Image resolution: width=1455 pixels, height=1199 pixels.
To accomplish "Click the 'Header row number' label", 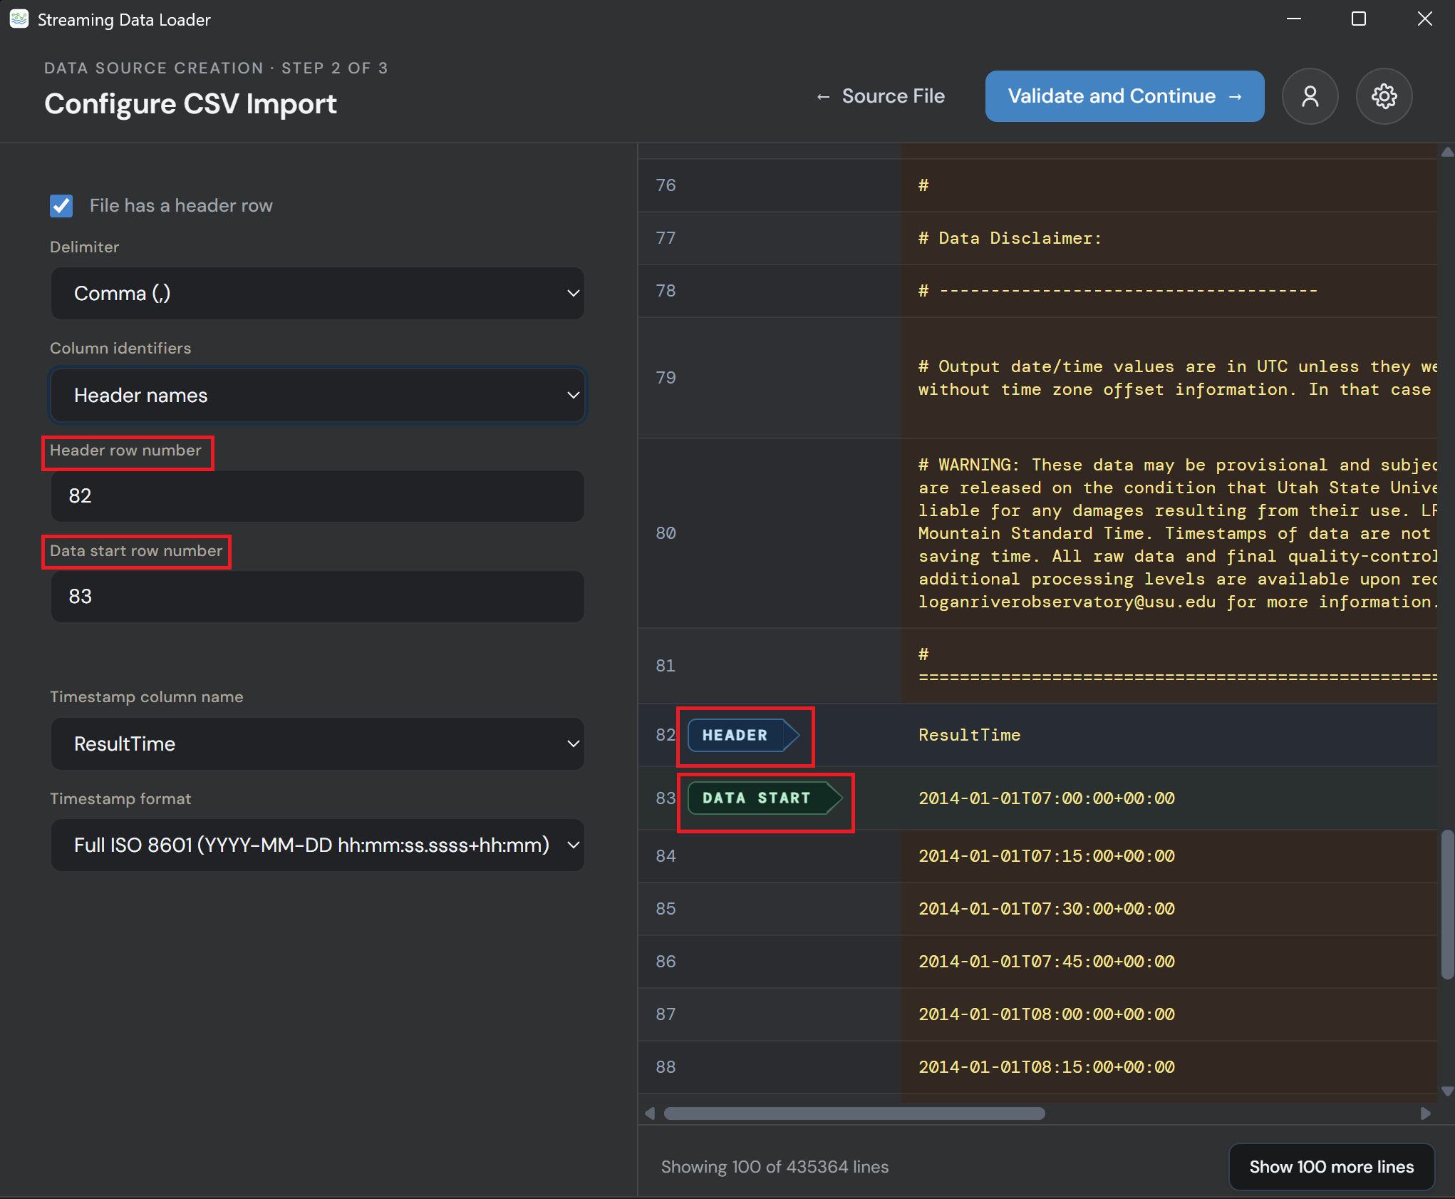I will point(125,451).
